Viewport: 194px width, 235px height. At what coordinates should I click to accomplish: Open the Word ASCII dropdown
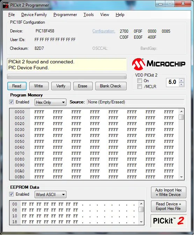(50, 194)
